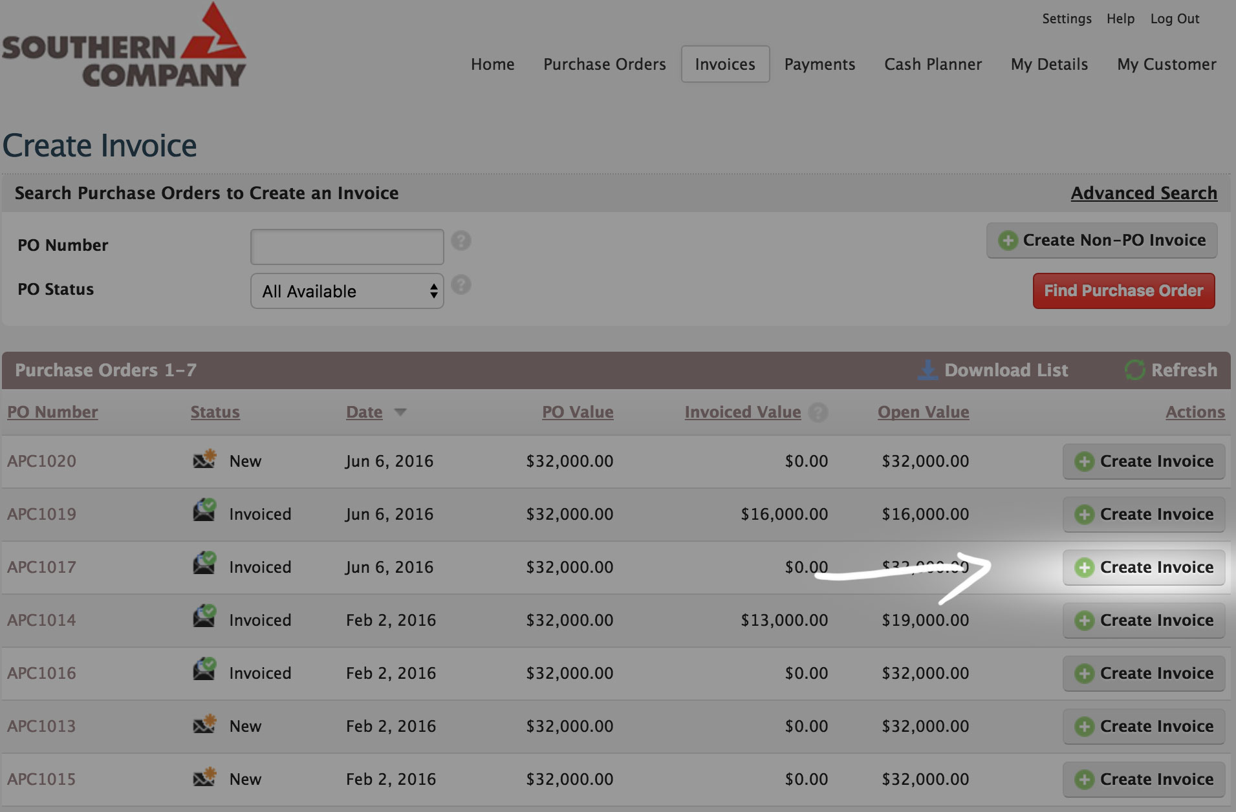Open purchase order APC1016

tap(41, 674)
